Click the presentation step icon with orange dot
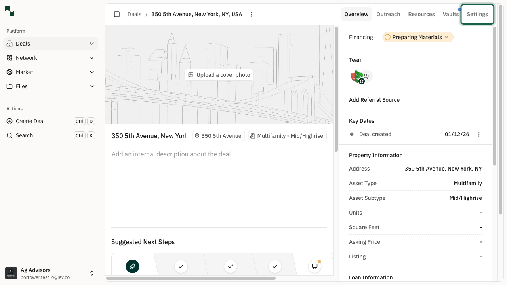 coord(314,266)
